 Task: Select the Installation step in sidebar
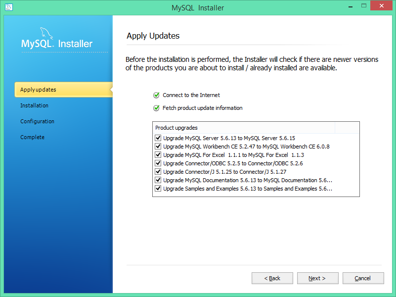(34, 105)
